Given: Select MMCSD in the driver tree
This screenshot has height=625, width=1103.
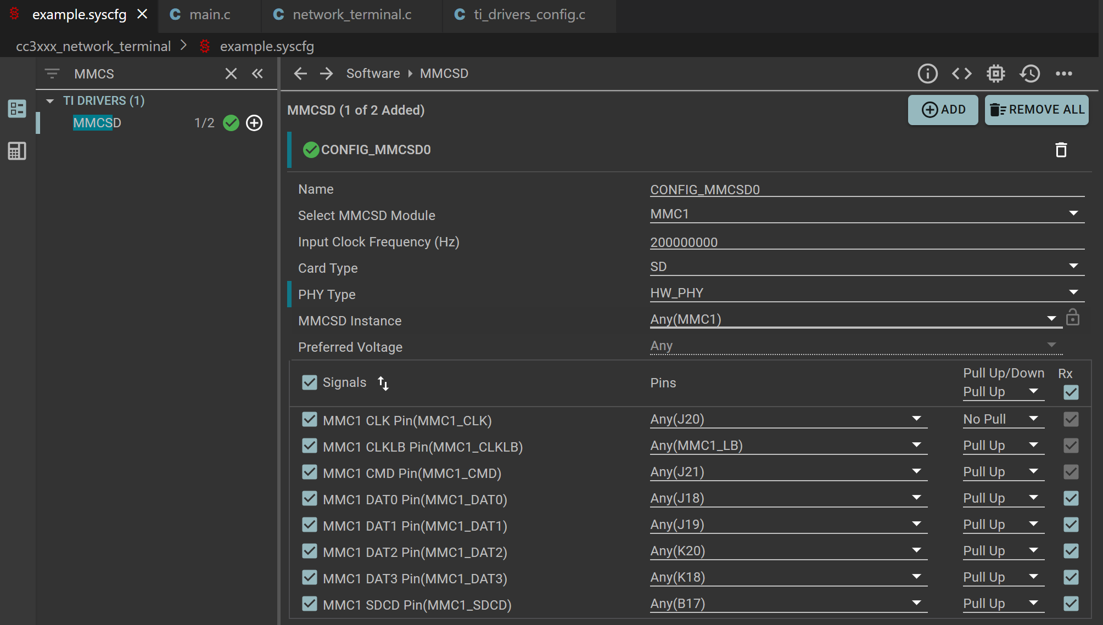Looking at the screenshot, I should 97,123.
